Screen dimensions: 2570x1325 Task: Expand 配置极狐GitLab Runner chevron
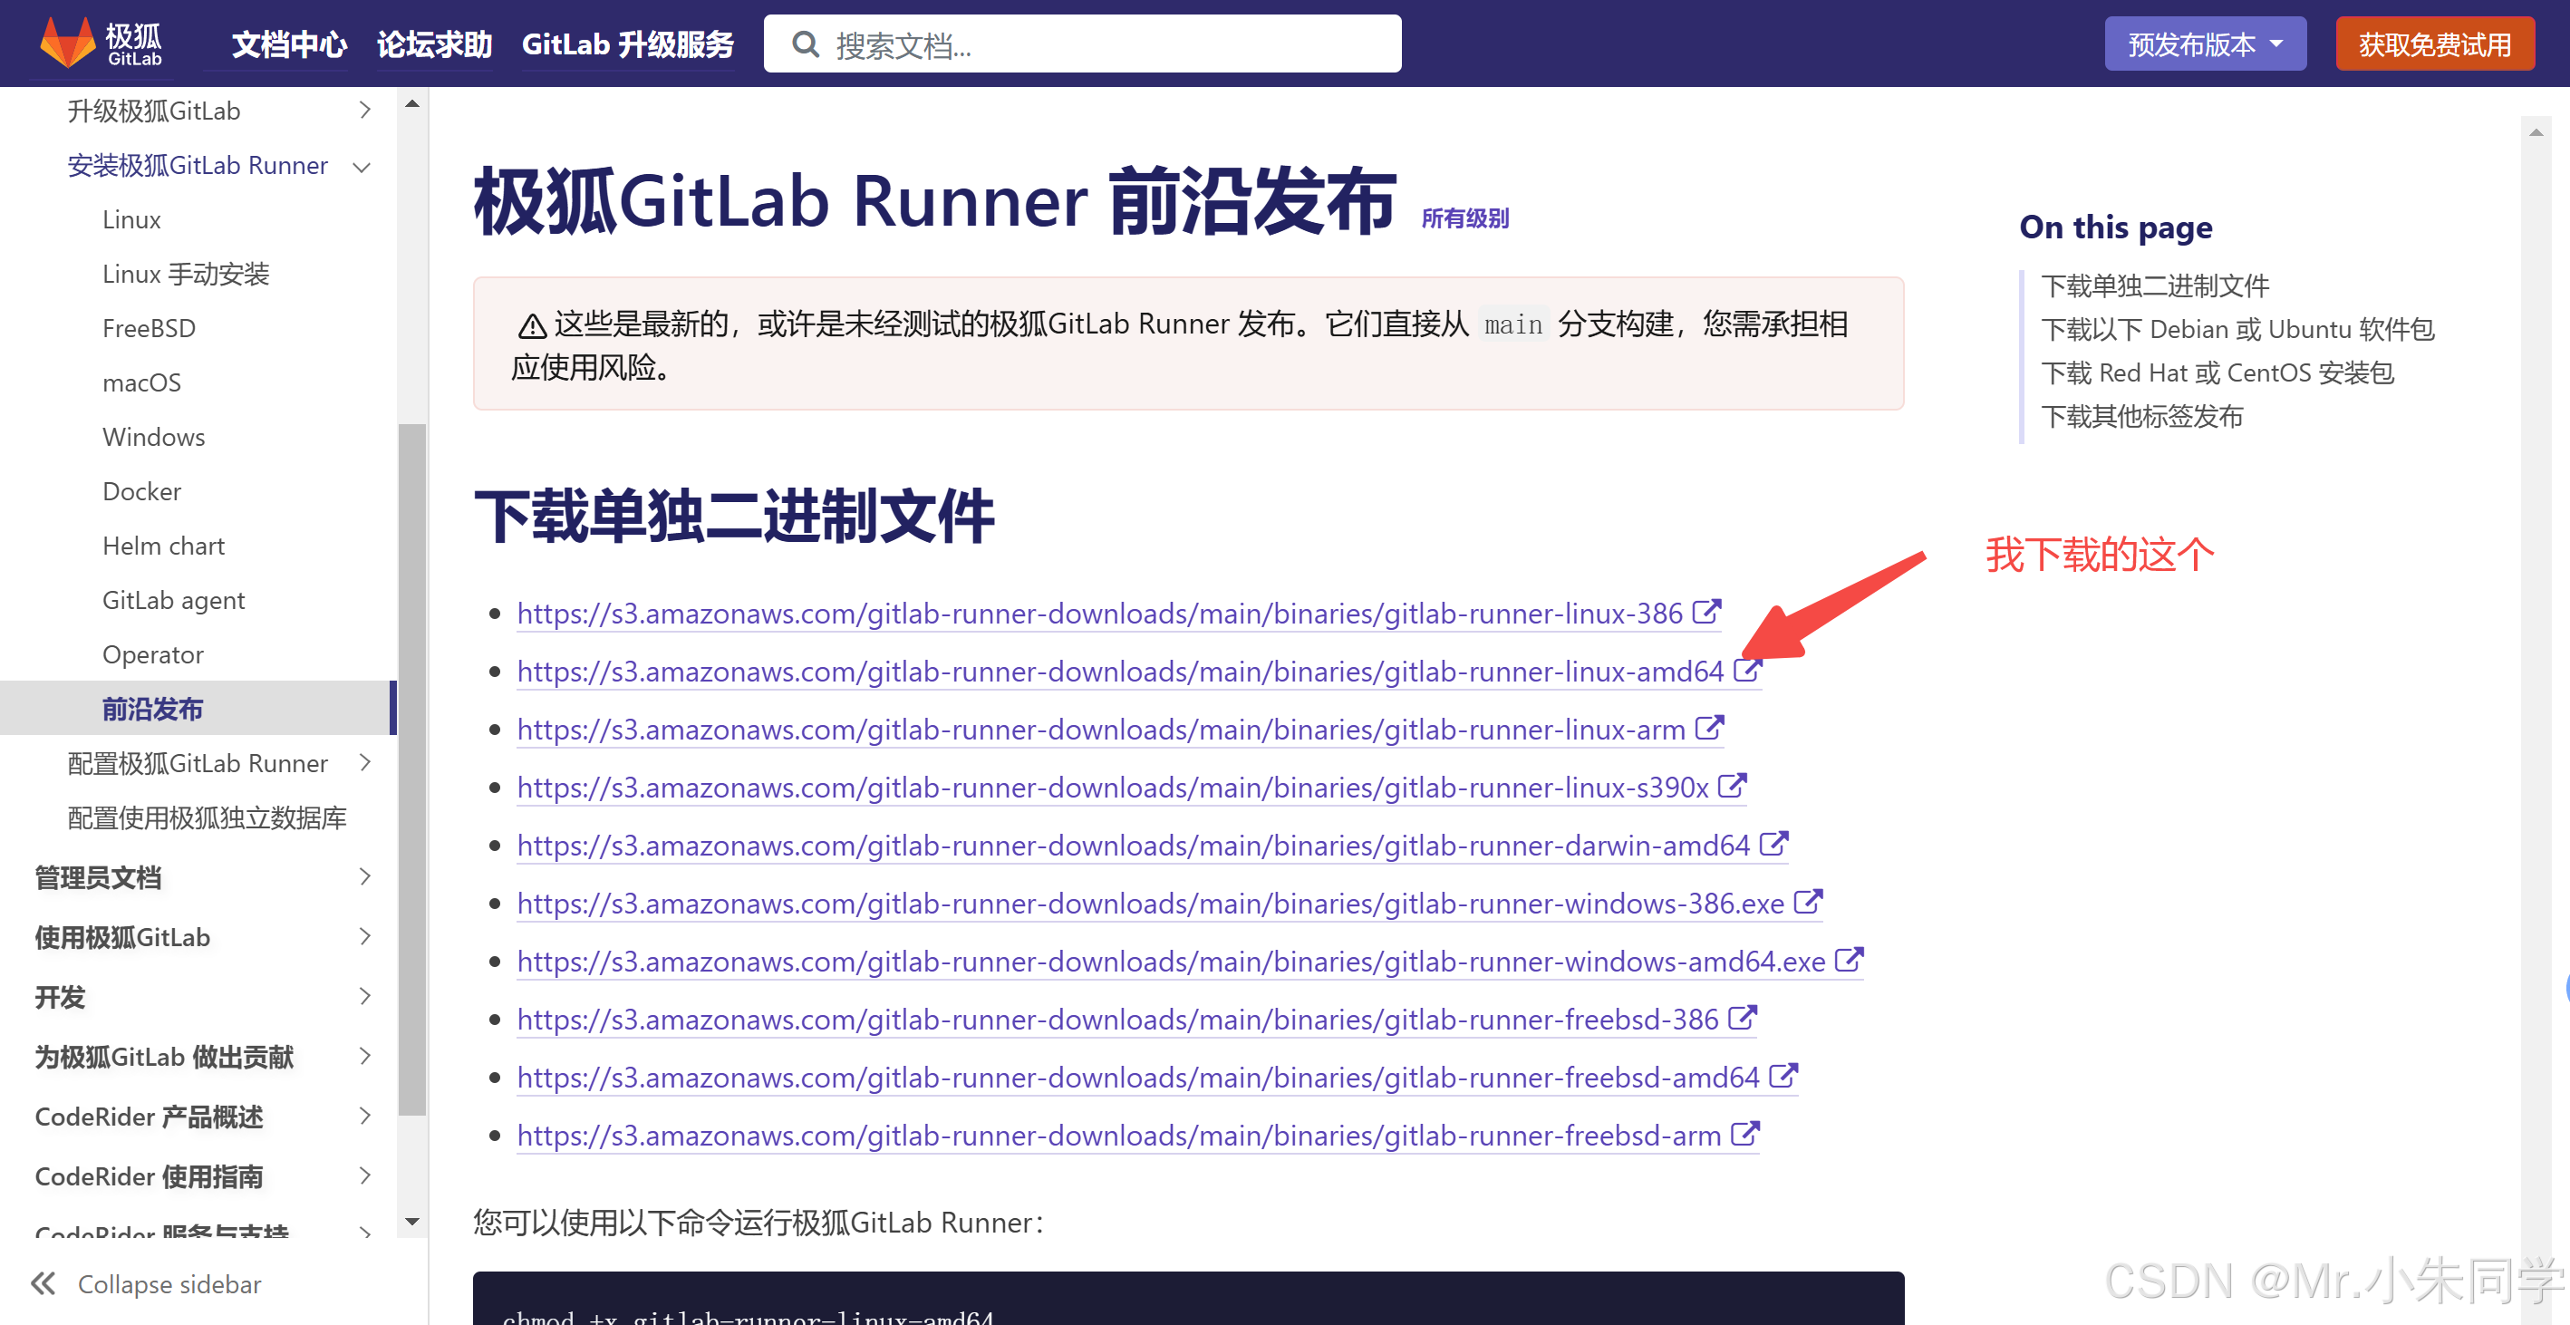pyautogui.click(x=364, y=762)
